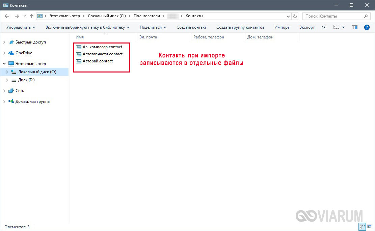Click the Импорт toolbar button
375x231 pixels.
coord(282,27)
